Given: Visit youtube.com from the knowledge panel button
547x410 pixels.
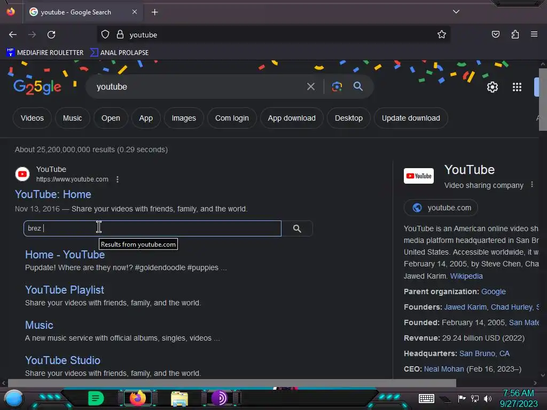Looking at the screenshot, I should pyautogui.click(x=441, y=208).
